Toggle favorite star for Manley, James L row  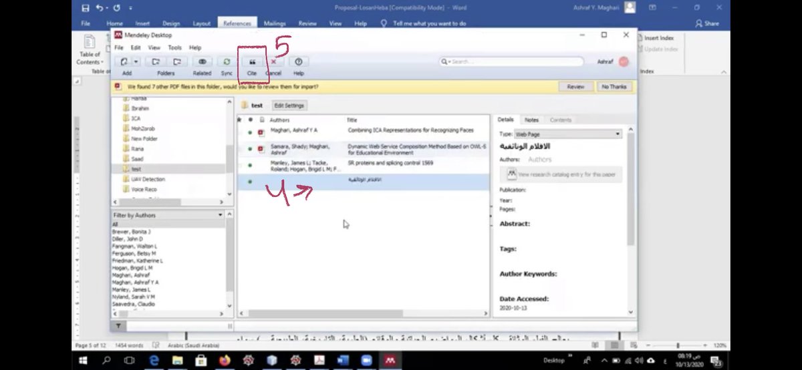241,165
